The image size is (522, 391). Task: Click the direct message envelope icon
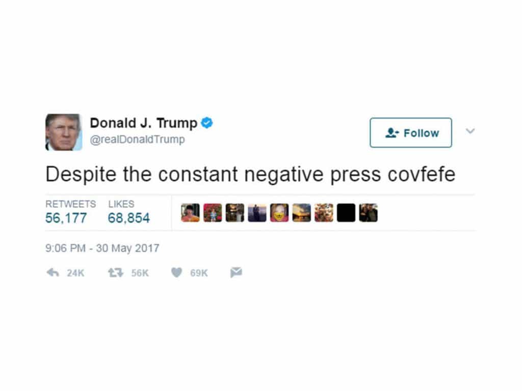[236, 272]
